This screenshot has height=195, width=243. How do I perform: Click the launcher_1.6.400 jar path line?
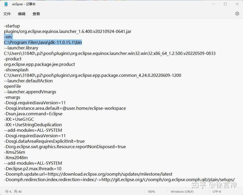point(68,31)
